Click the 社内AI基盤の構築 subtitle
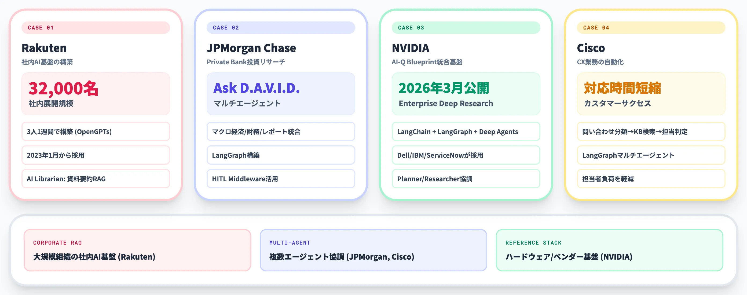The width and height of the screenshot is (747, 295). [x=47, y=62]
